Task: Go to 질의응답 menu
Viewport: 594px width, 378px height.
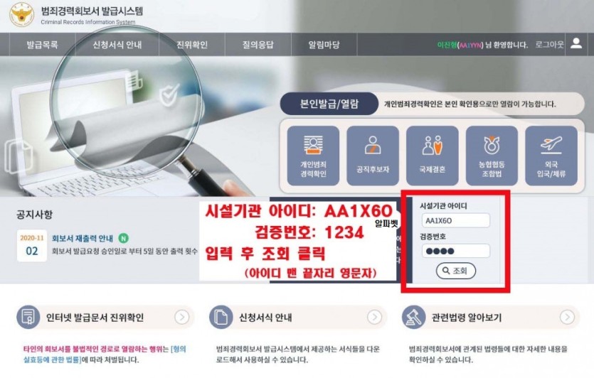Action: tap(258, 45)
